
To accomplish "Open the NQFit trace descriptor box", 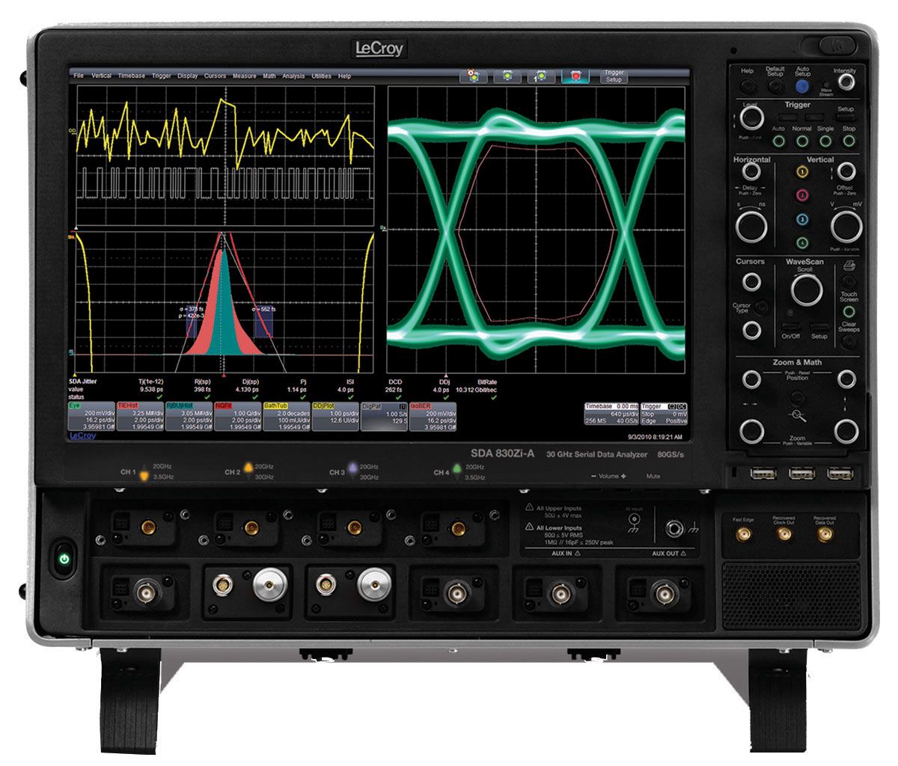I will click(x=237, y=416).
